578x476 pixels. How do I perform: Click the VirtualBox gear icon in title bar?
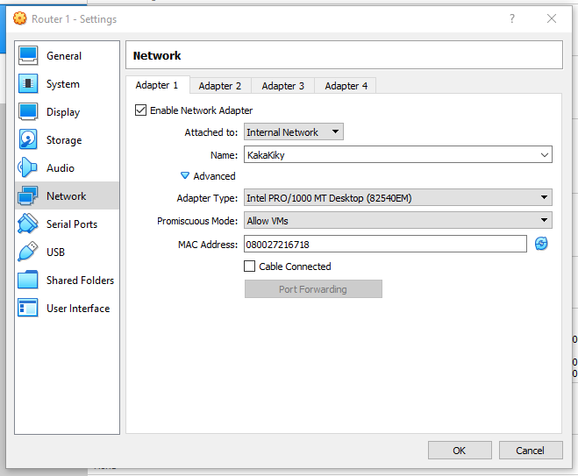point(20,18)
